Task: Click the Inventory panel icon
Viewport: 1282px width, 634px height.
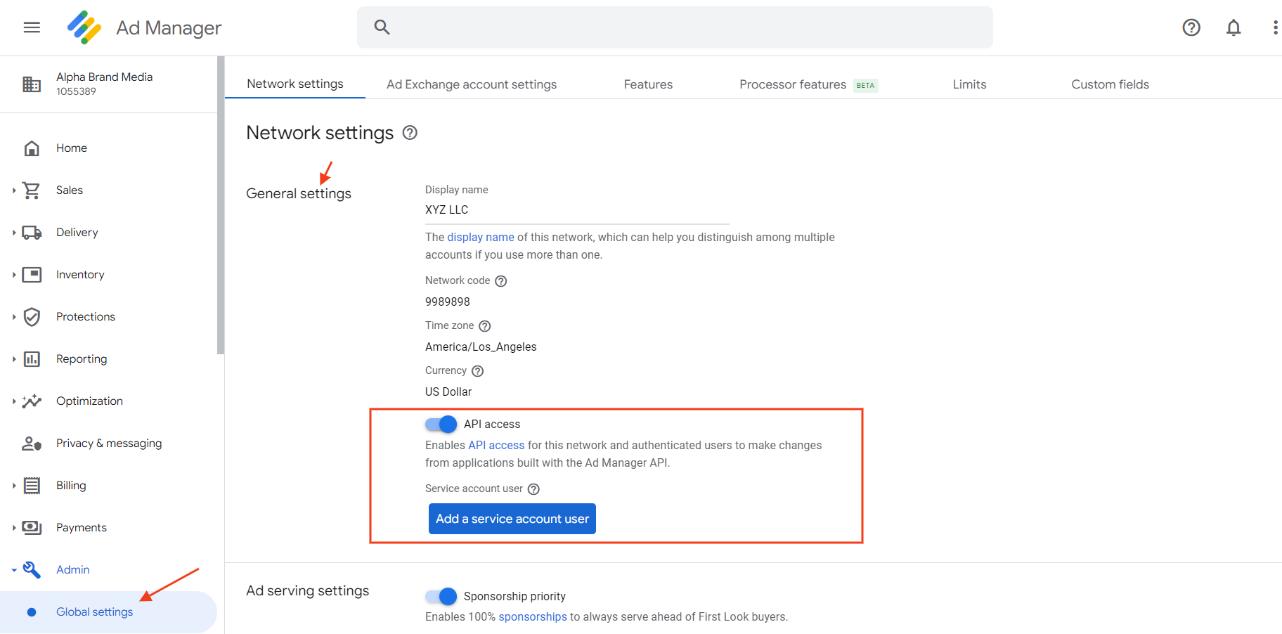Action: [32, 275]
